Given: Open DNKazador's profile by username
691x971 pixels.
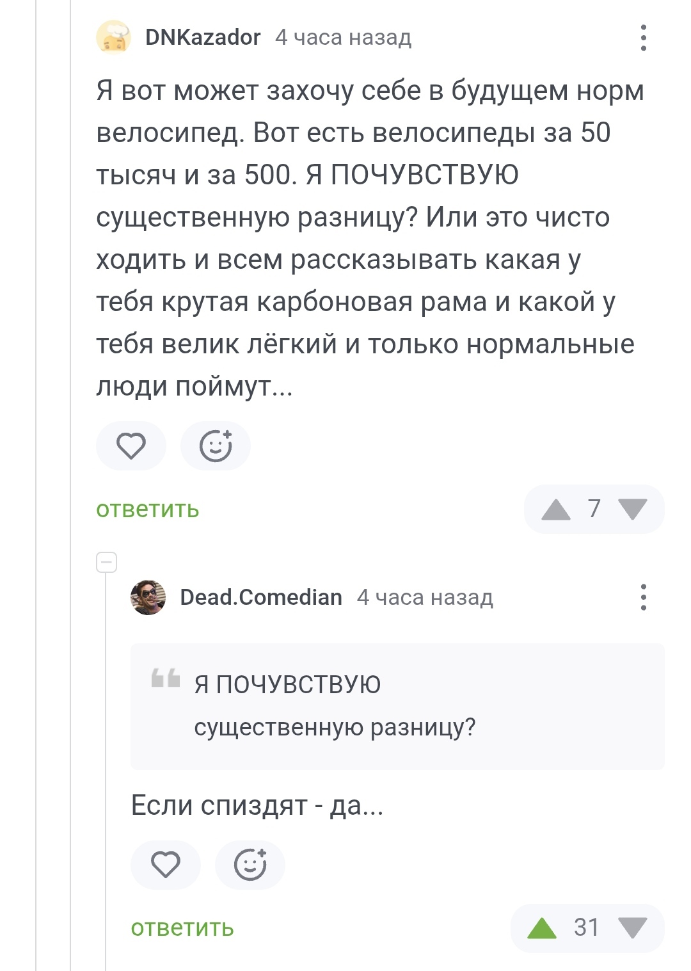Looking at the screenshot, I should (203, 38).
